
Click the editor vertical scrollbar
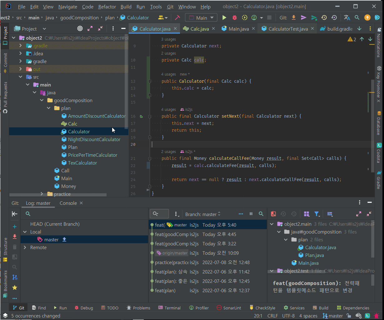pyautogui.click(x=372, y=125)
